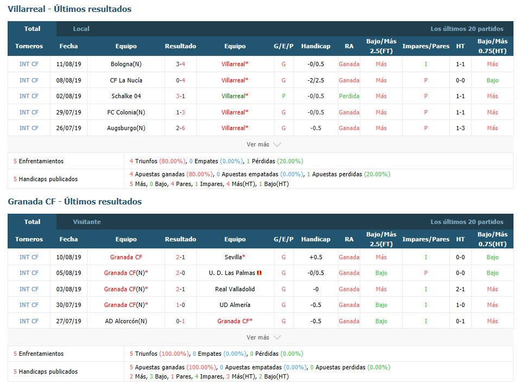Screen dimensions: 520x384
Task: Click the 'Villarreal - Últimos resultados' heading
Action: pyautogui.click(x=70, y=9)
